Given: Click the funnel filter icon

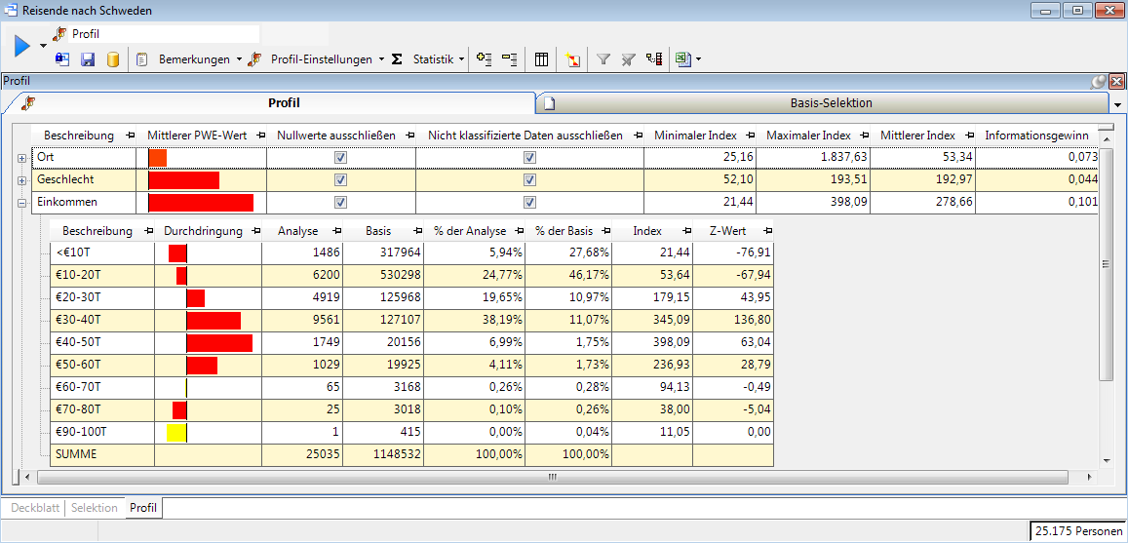Looking at the screenshot, I should point(603,59).
